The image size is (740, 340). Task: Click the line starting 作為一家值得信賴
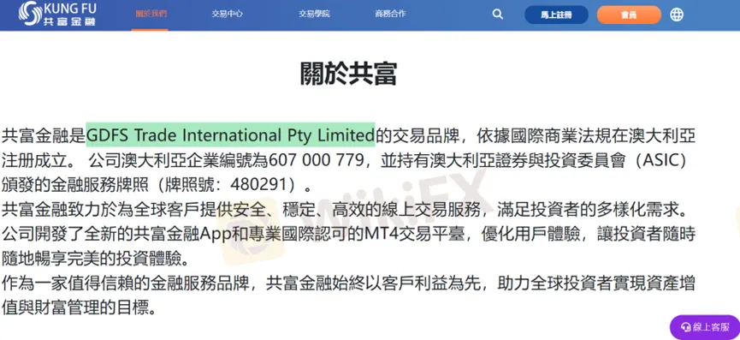pyautogui.click(x=348, y=283)
